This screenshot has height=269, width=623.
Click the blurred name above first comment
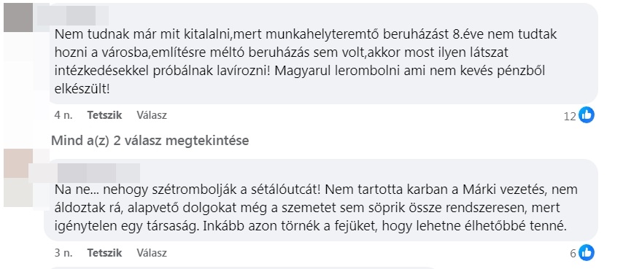point(72,15)
